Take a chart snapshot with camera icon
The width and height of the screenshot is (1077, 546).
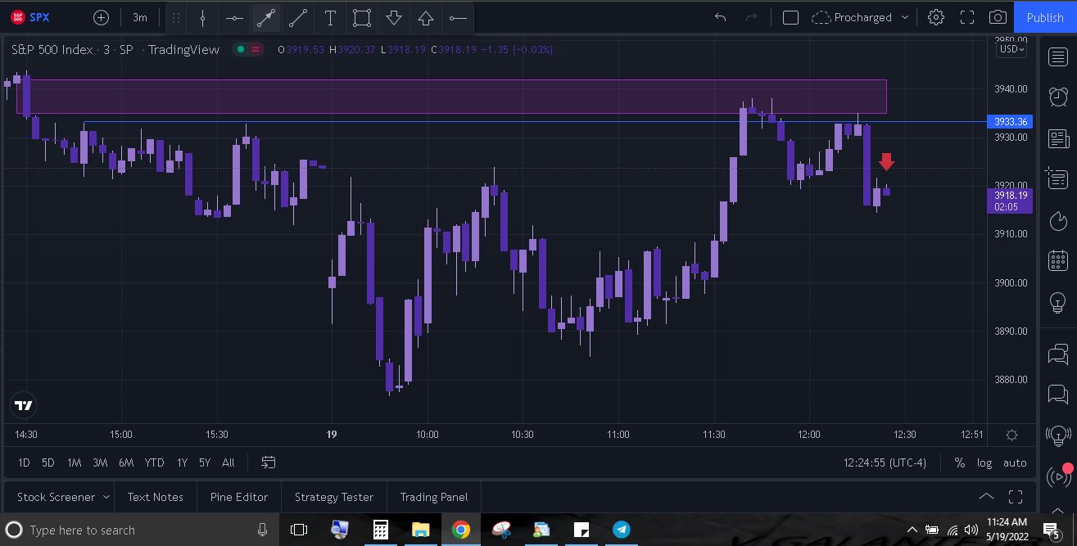click(x=998, y=17)
